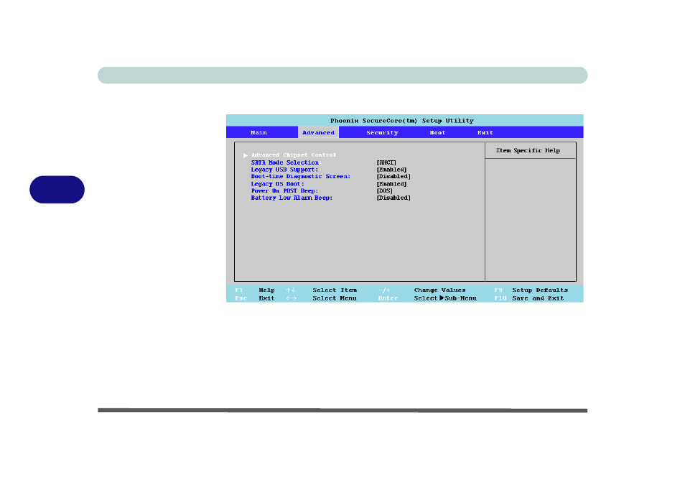Click the Item Specific Help header
685x483 pixels.
click(528, 150)
